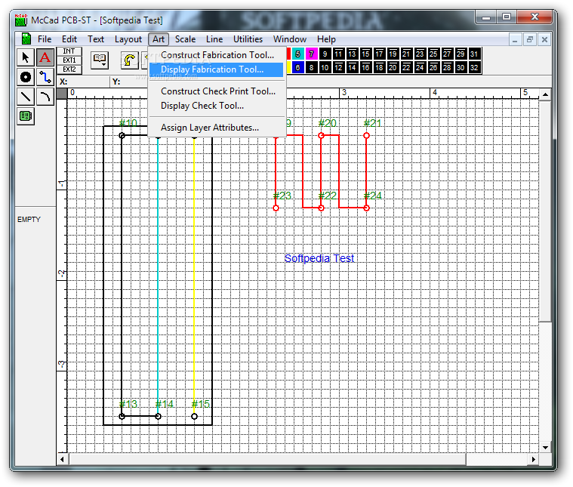
Task: Close the open Art menu
Action: pos(159,39)
